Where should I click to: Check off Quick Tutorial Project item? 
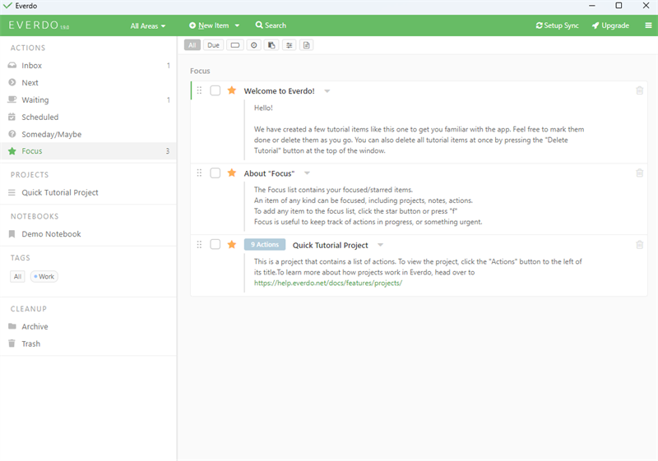pos(215,245)
